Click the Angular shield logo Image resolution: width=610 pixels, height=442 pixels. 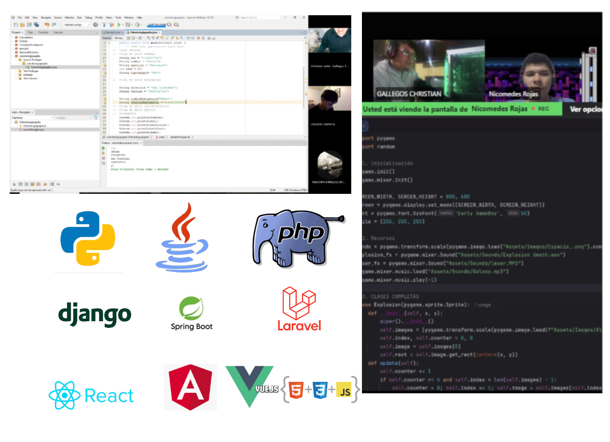click(x=191, y=387)
